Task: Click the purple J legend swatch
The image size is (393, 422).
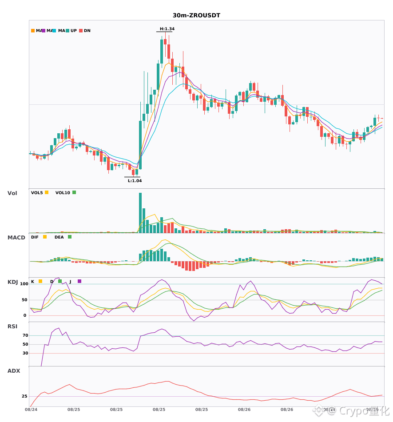Action: click(x=79, y=281)
